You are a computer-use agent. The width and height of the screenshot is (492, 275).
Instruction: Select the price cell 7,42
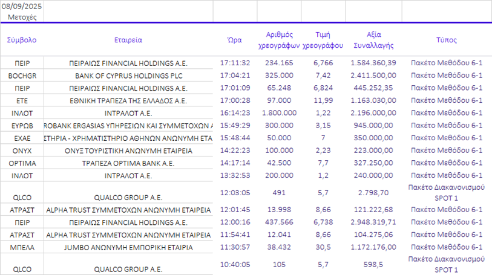(x=323, y=76)
